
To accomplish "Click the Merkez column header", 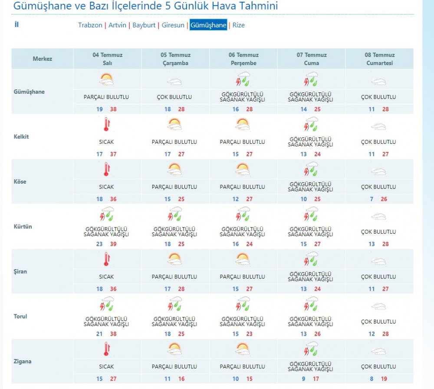I will point(43,59).
